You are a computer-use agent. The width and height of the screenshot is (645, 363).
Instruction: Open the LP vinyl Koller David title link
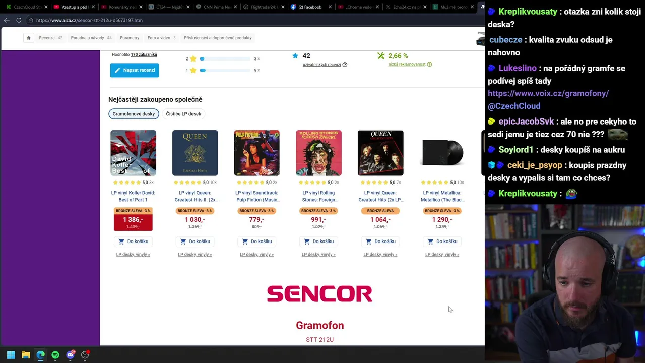[x=133, y=196]
